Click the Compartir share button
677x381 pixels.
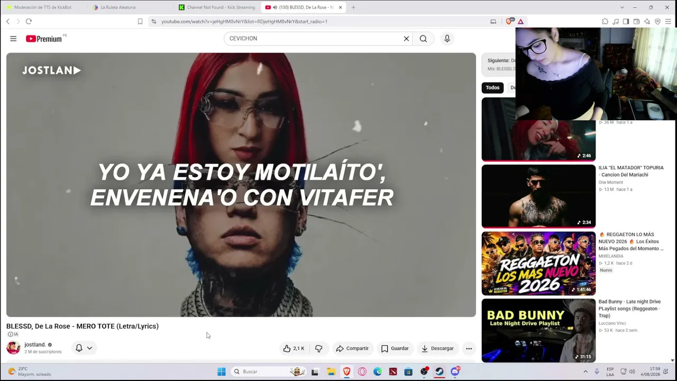(x=352, y=348)
